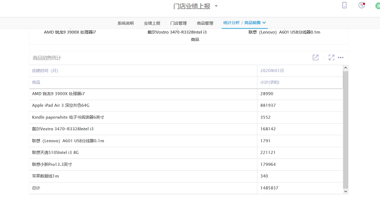
Task: Click the table vertical scrollbar thumb
Action: 345,130
